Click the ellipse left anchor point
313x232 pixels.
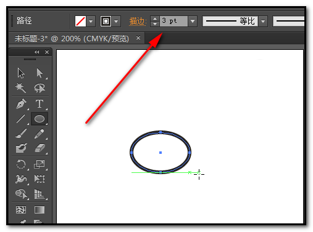tap(131, 153)
